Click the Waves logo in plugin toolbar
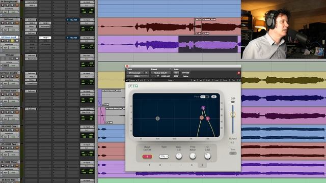Viewport: 326px width, 183px height. [x=127, y=80]
